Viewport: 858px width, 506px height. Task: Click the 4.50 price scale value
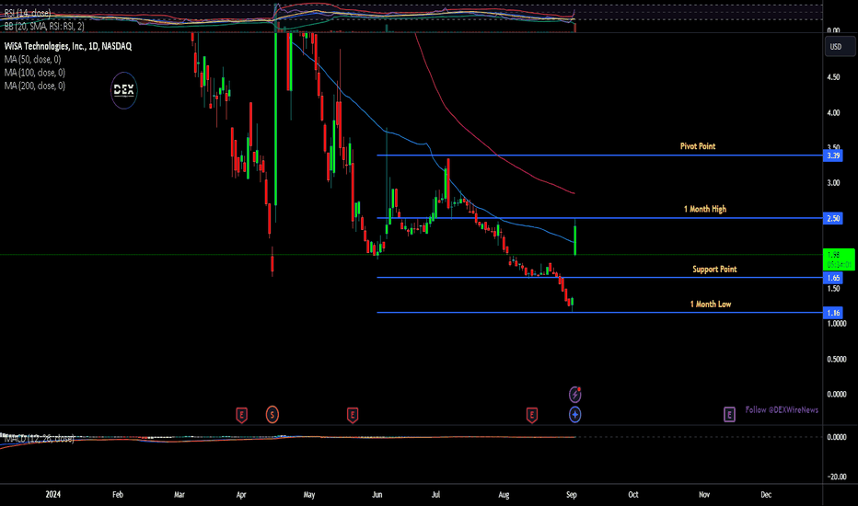833,77
